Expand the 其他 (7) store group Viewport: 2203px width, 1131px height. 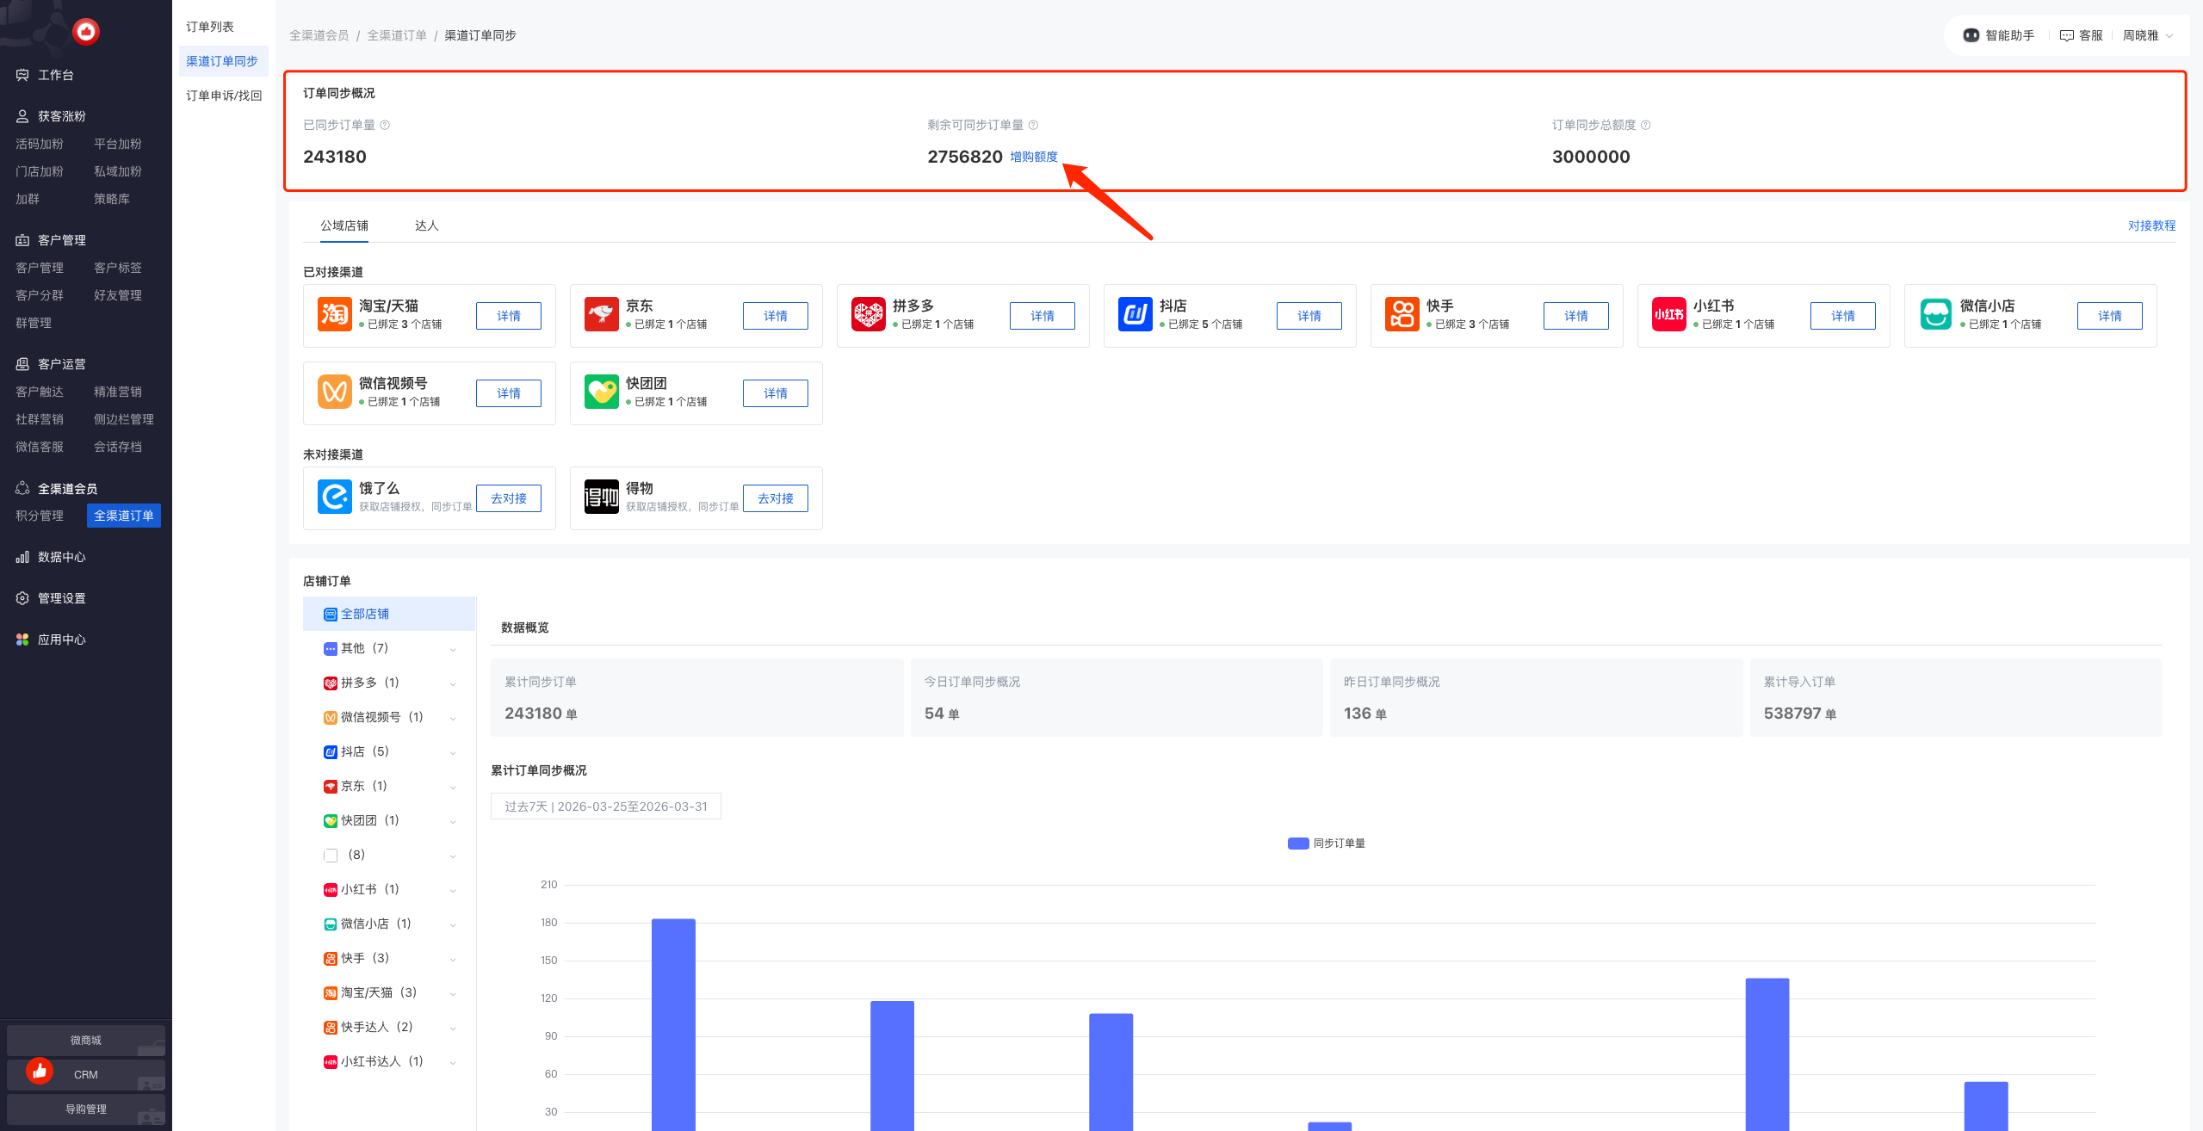(x=453, y=649)
